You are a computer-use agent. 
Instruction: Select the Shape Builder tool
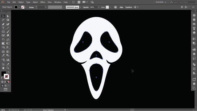tap(3, 47)
